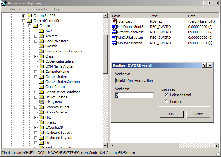Click the COM Name Arbiter folder icon
Viewport: 221px width, 157px height.
coord(42,66)
